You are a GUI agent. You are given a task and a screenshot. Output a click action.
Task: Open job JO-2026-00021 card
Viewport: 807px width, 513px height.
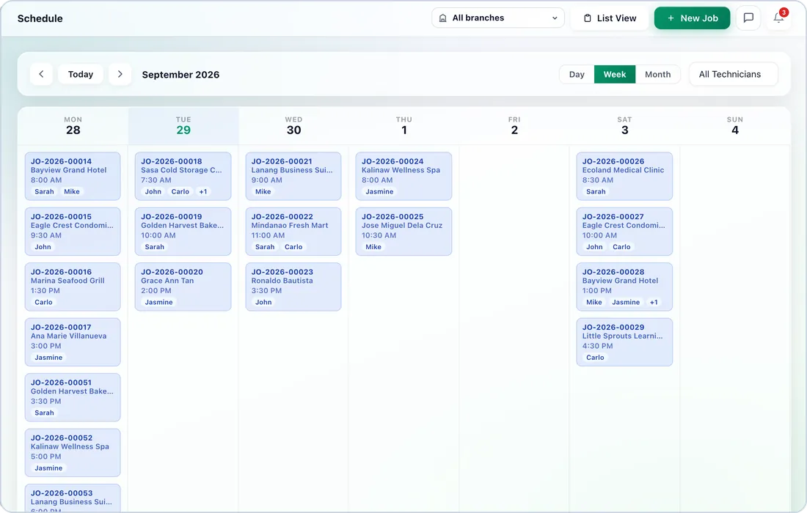tap(293, 176)
